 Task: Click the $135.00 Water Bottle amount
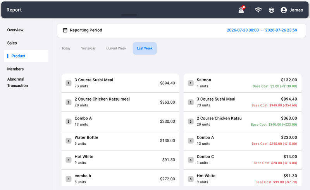click(167, 140)
